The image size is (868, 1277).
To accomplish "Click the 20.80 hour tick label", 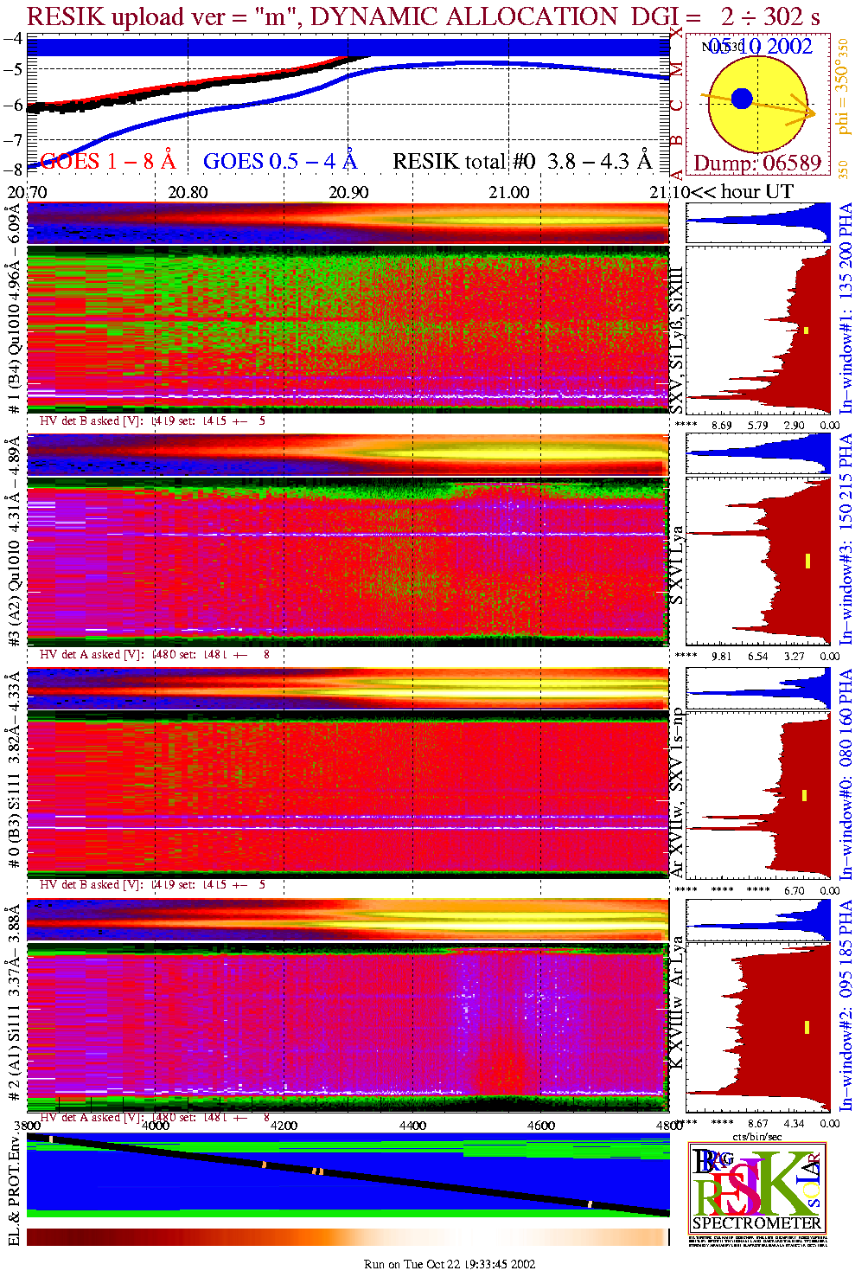I will point(188,192).
